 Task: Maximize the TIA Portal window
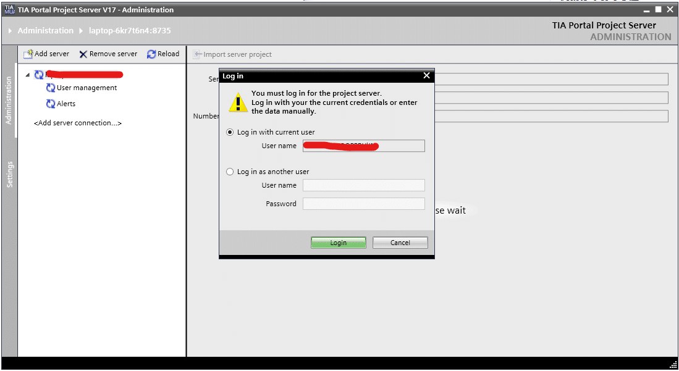(x=658, y=9)
